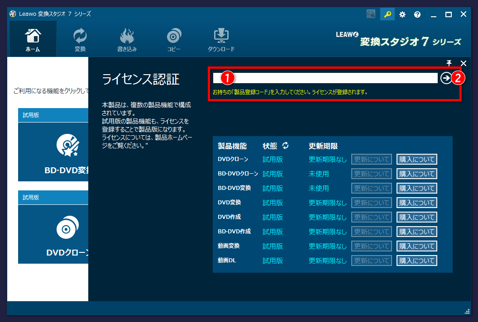Click 購入について for DVDクローン
The height and width of the screenshot is (322, 478).
click(x=417, y=159)
